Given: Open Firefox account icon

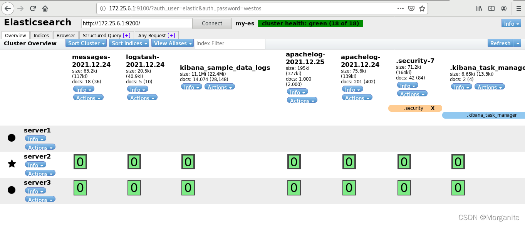Looking at the screenshot, I should point(504,8).
